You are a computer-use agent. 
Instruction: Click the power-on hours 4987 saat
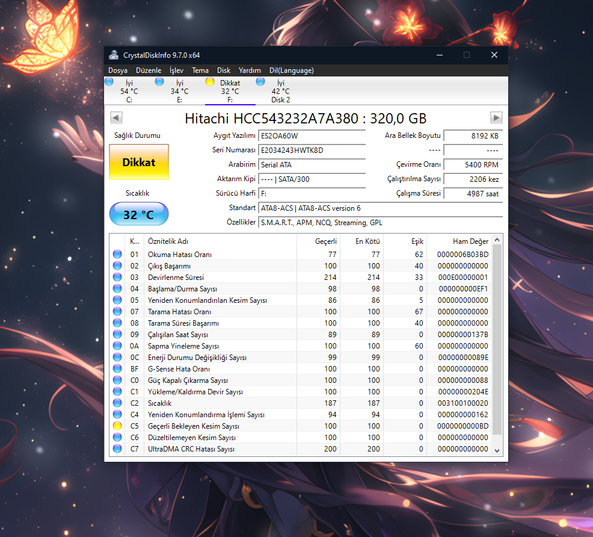(x=473, y=194)
